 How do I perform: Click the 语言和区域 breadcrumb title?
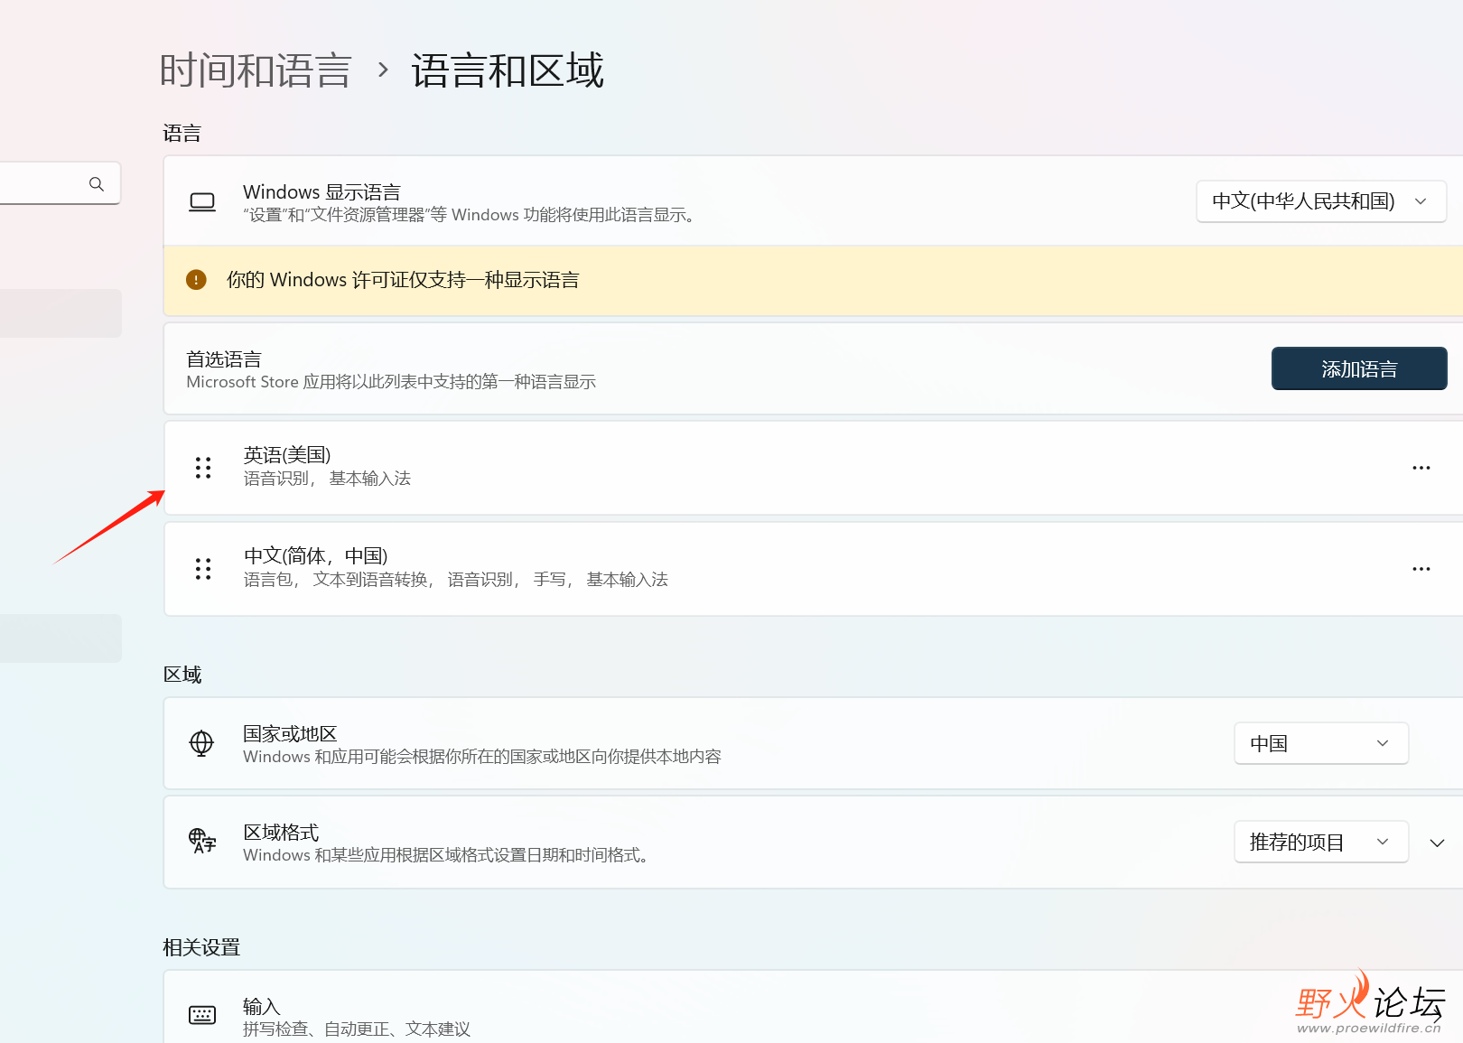coord(508,70)
